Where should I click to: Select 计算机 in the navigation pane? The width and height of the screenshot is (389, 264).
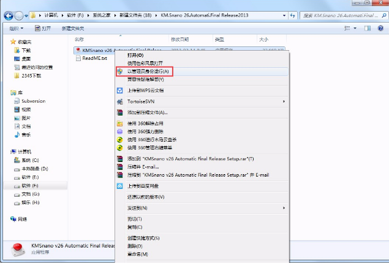[x=25, y=152]
